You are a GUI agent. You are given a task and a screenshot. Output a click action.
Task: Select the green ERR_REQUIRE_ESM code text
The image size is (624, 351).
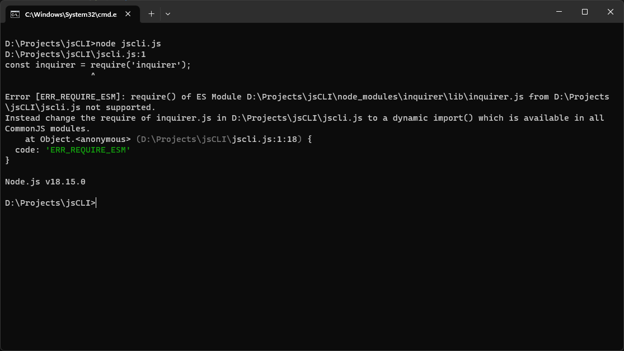tap(87, 150)
